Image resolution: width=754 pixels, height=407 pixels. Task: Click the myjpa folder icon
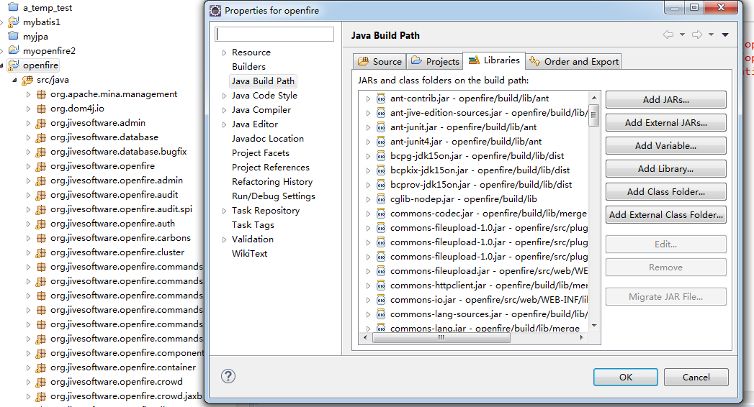click(14, 36)
